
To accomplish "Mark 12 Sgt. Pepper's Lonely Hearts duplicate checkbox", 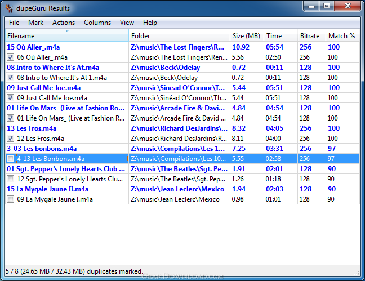I will pyautogui.click(x=11, y=179).
